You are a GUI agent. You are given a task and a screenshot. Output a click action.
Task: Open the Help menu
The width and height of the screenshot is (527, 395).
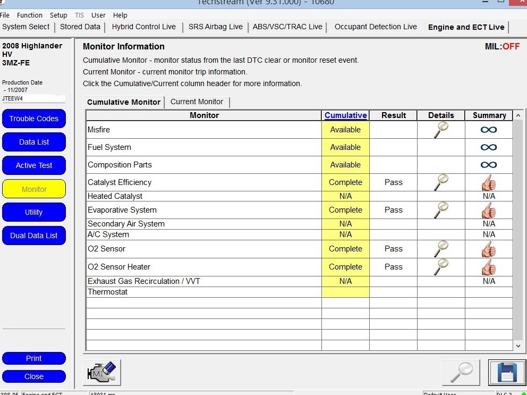(120, 15)
